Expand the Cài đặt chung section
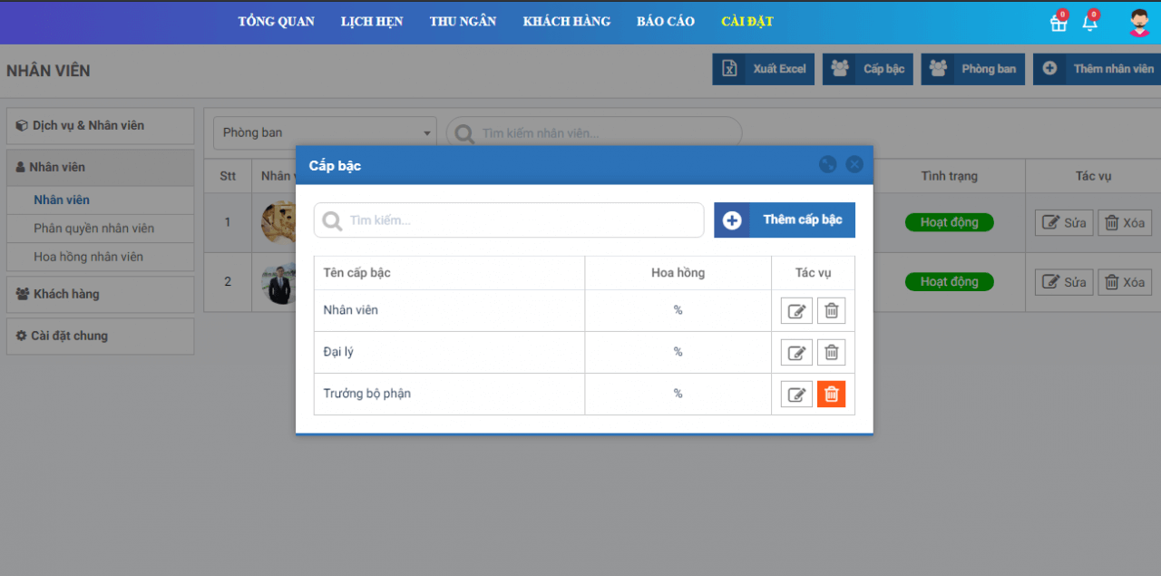1161x576 pixels. point(100,337)
